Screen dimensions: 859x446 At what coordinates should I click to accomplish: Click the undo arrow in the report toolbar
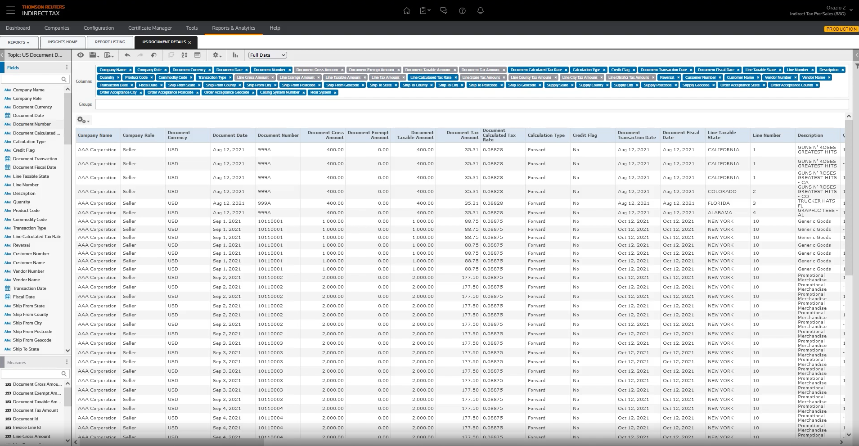pos(127,55)
